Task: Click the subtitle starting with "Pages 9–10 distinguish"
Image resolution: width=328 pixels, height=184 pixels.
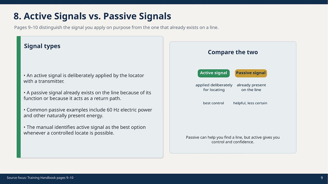Action: pyautogui.click(x=116, y=27)
